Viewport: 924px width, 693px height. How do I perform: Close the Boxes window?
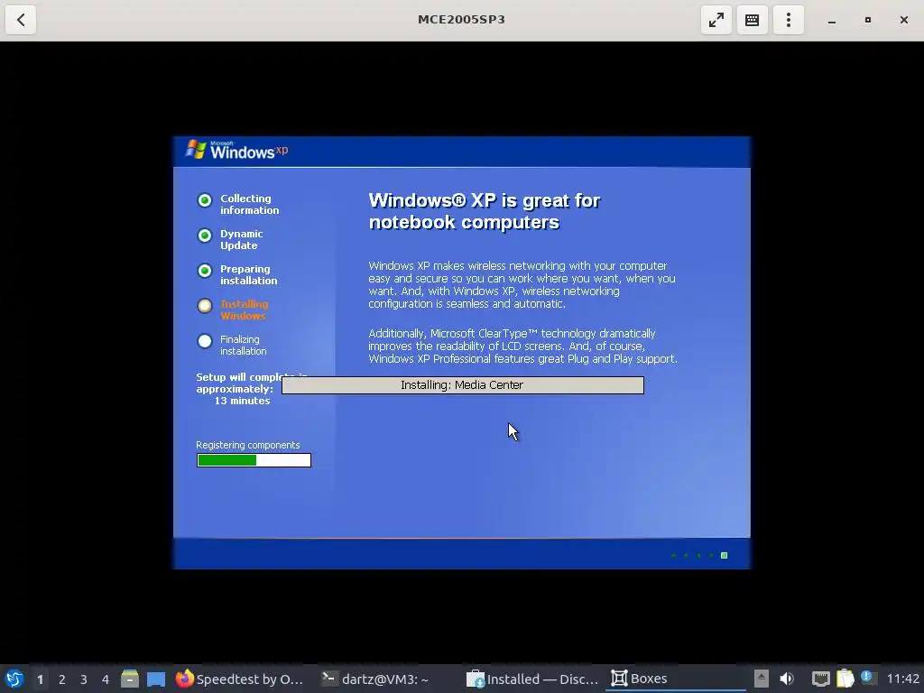tap(904, 20)
